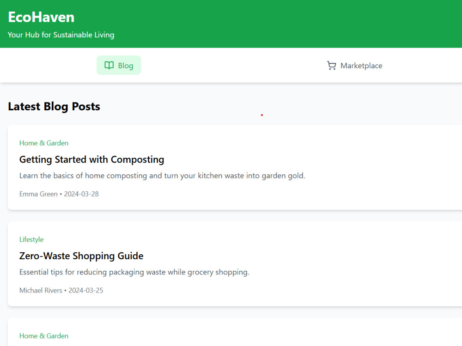Click 'Emma Green • 2024-03-28' byline
Screen dimensions: 462x346
pyautogui.click(x=59, y=194)
